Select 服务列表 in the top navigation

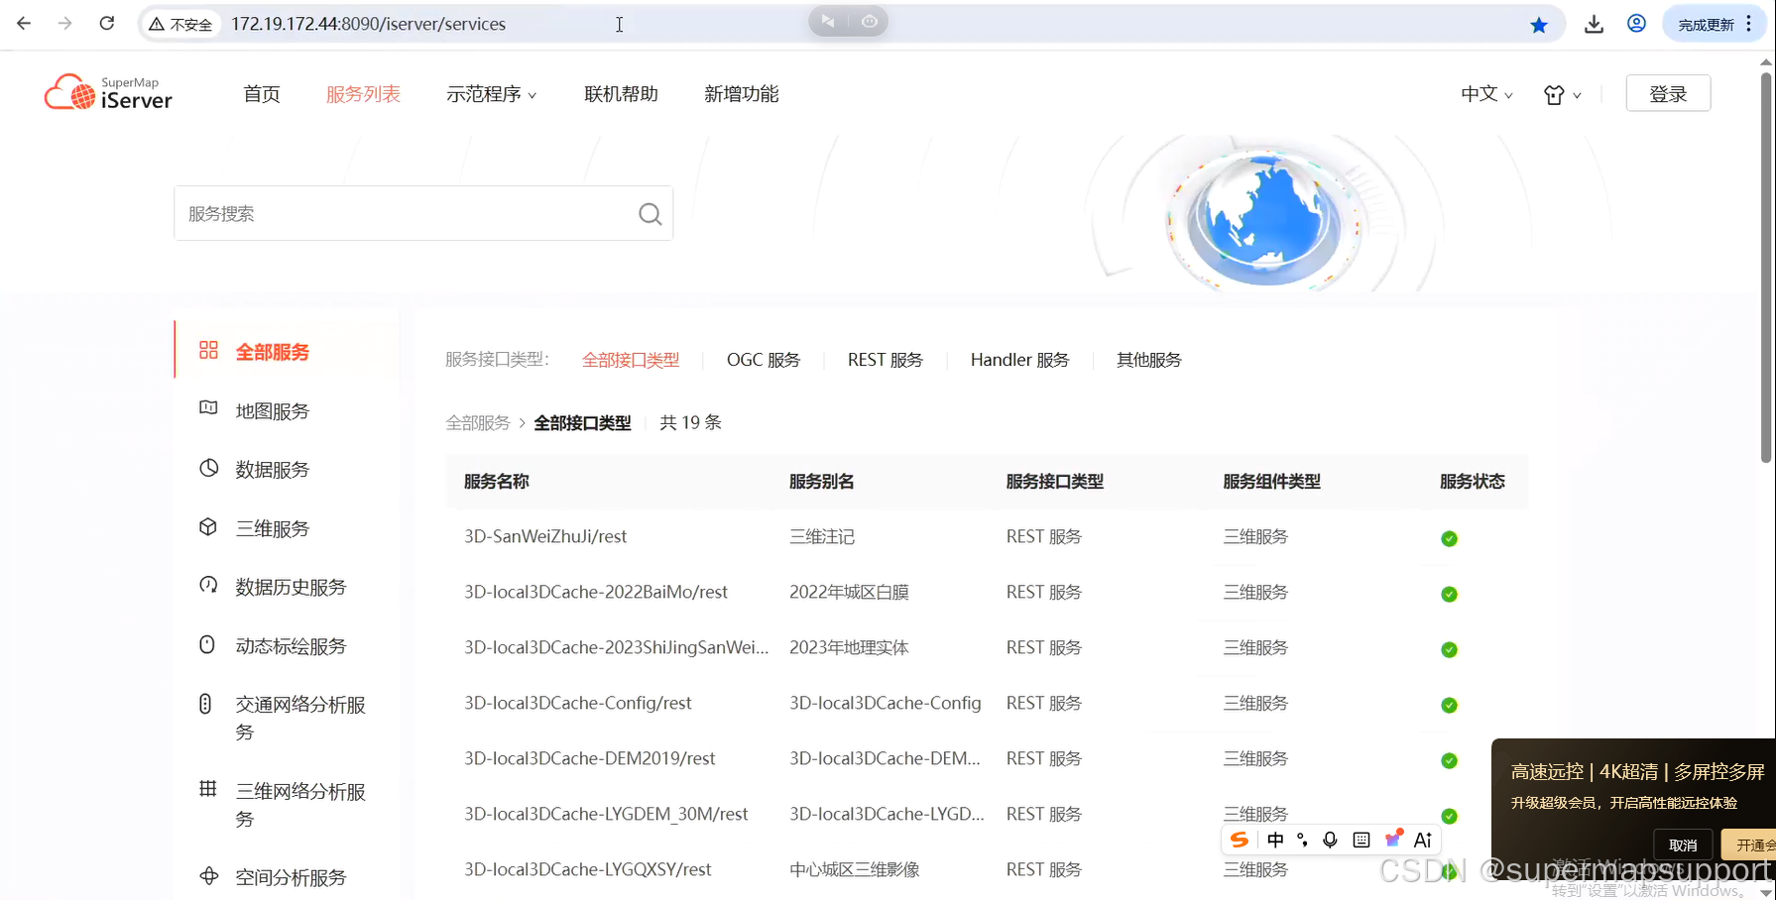(363, 94)
